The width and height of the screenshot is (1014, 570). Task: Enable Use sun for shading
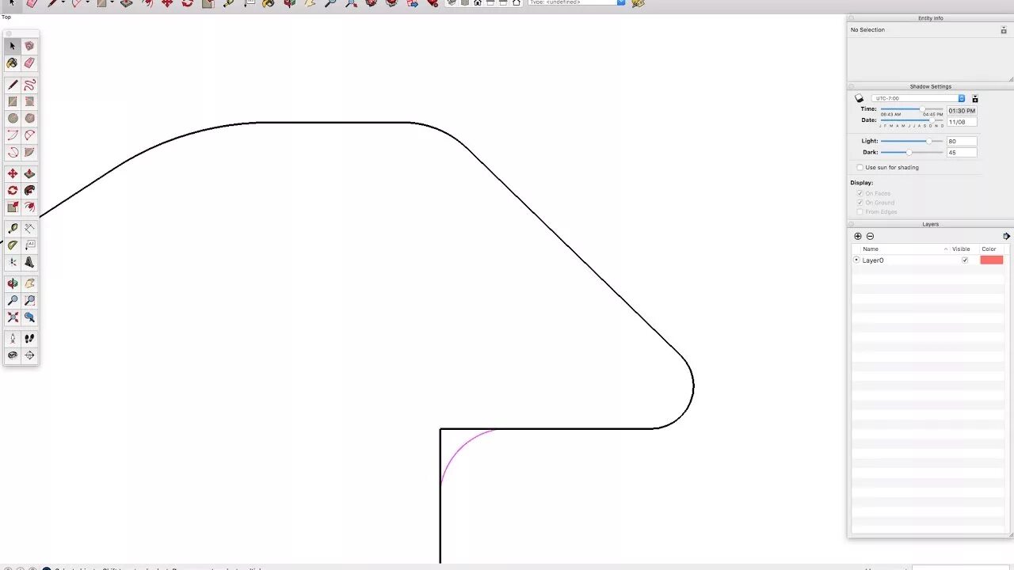pos(860,168)
